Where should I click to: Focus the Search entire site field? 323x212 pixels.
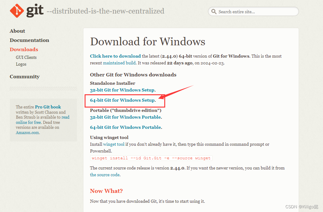[253, 12]
